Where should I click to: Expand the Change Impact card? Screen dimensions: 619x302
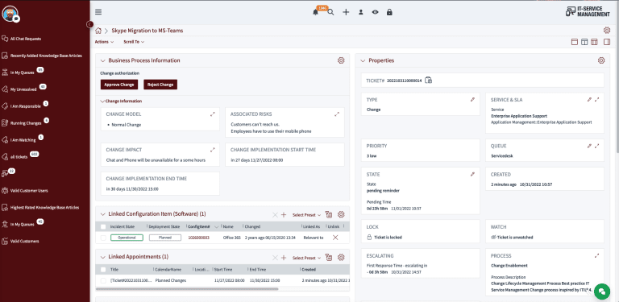point(213,150)
